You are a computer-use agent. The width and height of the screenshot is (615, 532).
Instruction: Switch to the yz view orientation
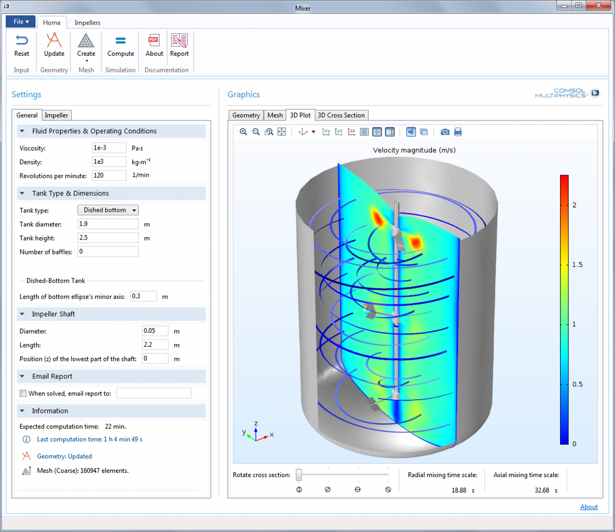[339, 132]
